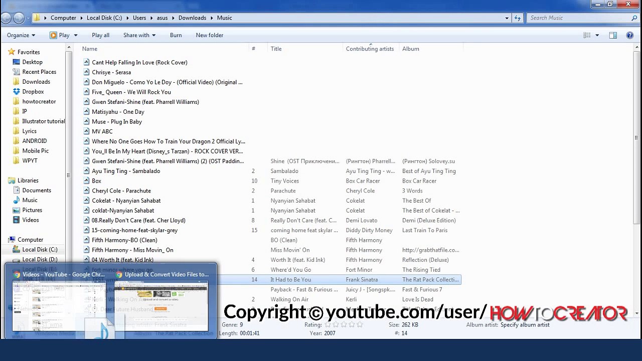This screenshot has height=361, width=642.
Task: Click Local Disk (C:) in the address breadcrumb
Action: (x=104, y=18)
